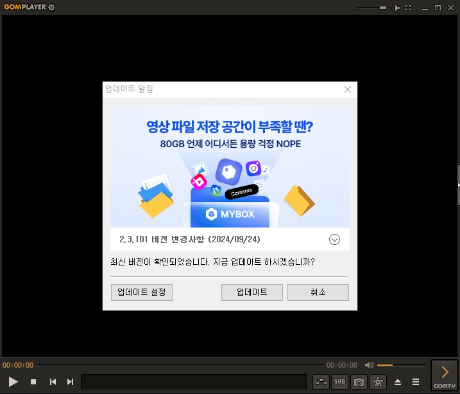Click the 취소 cancel button

pyautogui.click(x=318, y=292)
